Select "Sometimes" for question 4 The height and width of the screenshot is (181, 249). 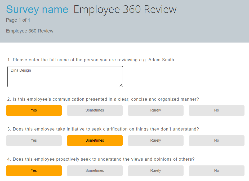[x=95, y=170]
